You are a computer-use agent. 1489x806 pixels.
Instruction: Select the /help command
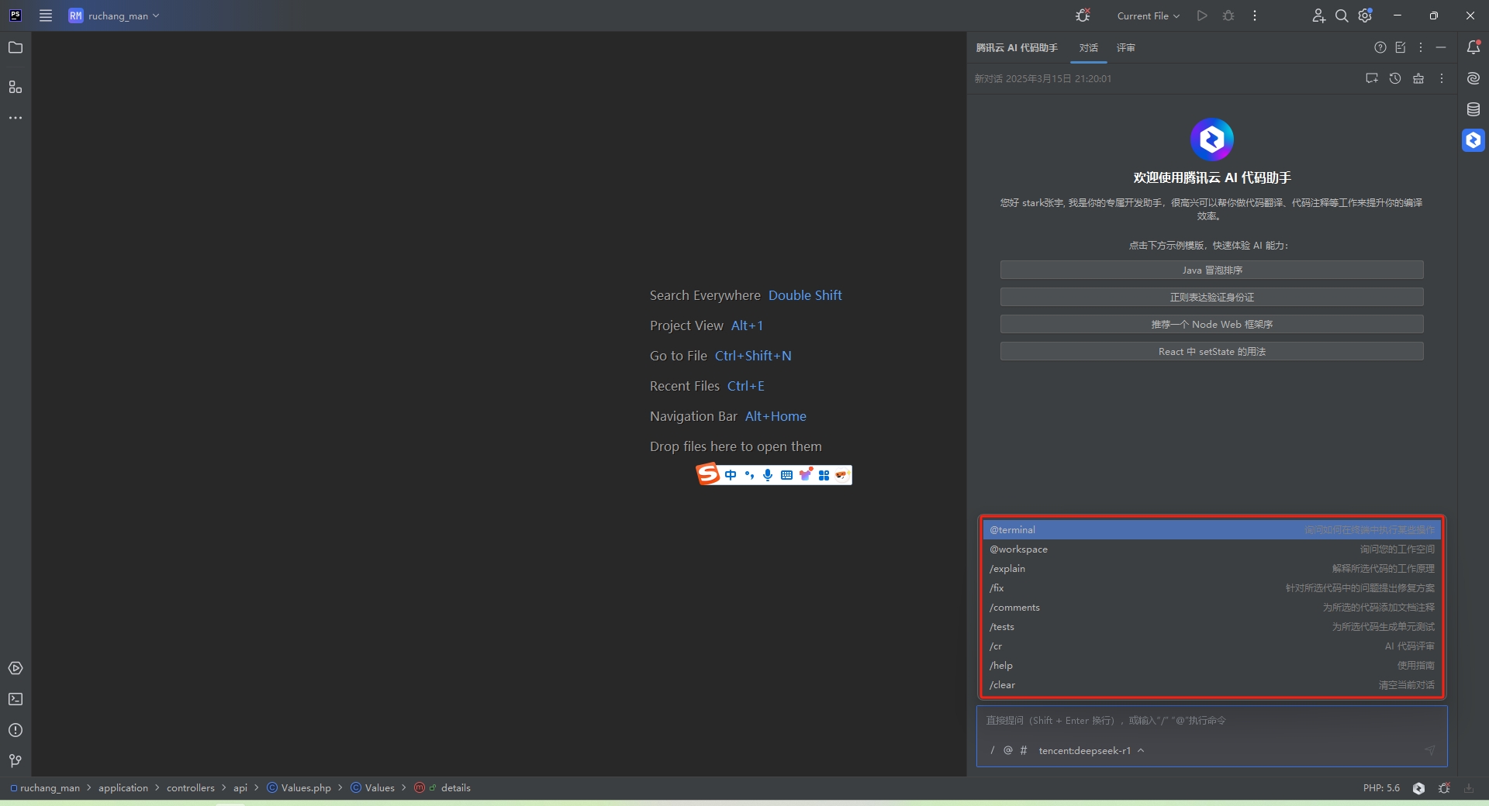1211,666
